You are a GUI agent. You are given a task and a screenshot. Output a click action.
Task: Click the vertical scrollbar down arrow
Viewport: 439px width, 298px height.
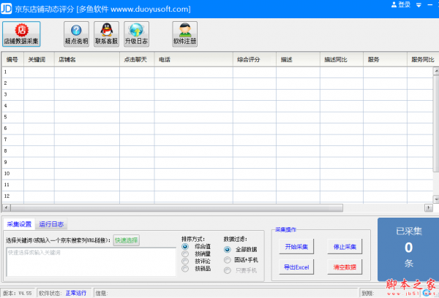point(436,199)
